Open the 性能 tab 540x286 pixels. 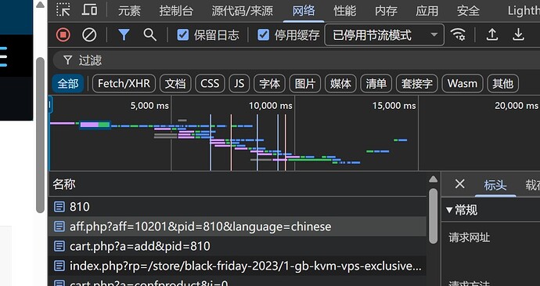pyautogui.click(x=344, y=11)
